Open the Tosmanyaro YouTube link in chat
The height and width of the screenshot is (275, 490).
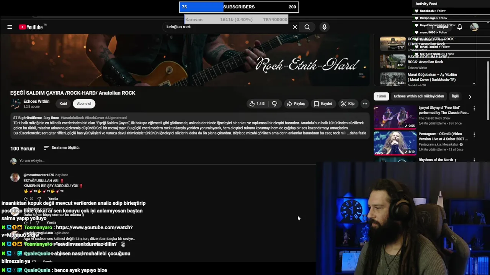[67, 231]
